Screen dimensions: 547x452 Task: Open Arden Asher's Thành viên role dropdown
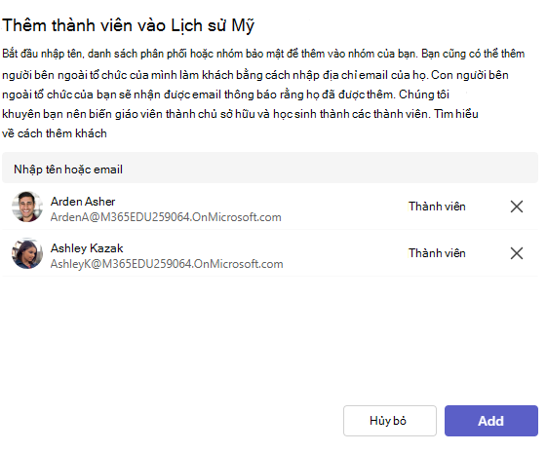pos(437,207)
